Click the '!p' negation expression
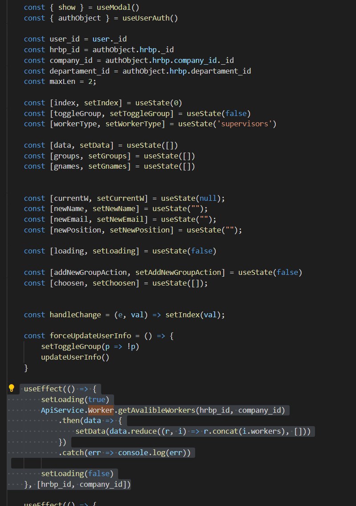 click(131, 346)
